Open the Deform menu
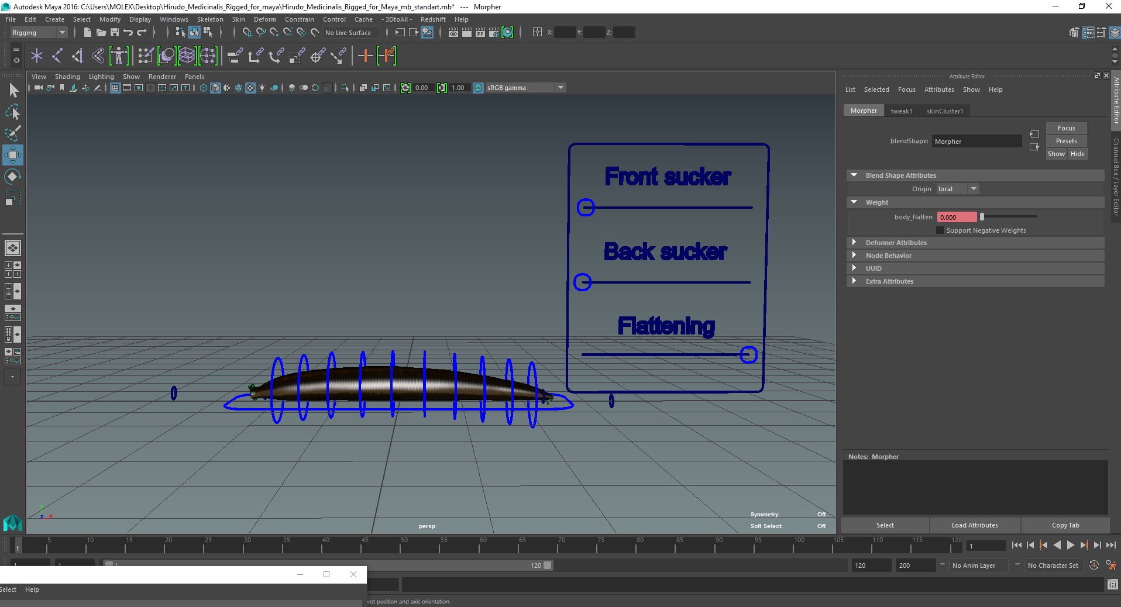 264,19
